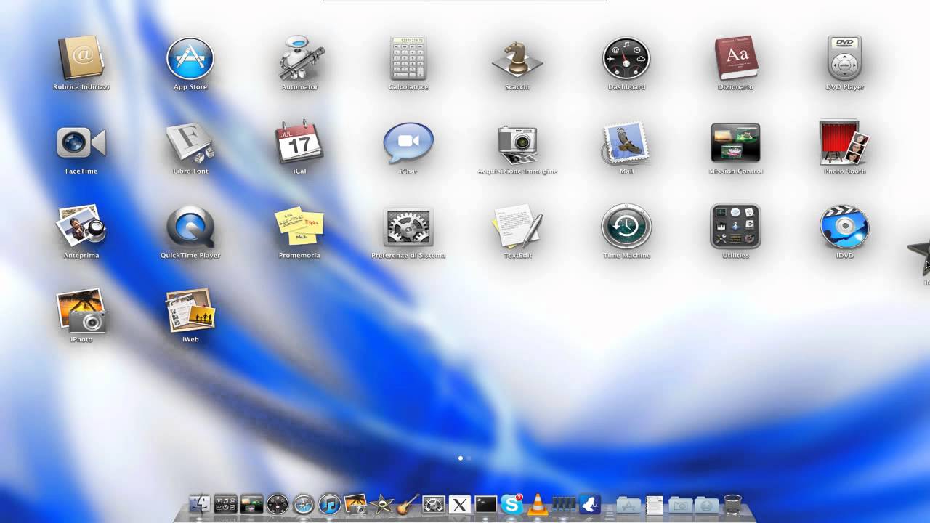This screenshot has height=523, width=930.
Task: Open Promemoria sticky notes
Action: (299, 227)
